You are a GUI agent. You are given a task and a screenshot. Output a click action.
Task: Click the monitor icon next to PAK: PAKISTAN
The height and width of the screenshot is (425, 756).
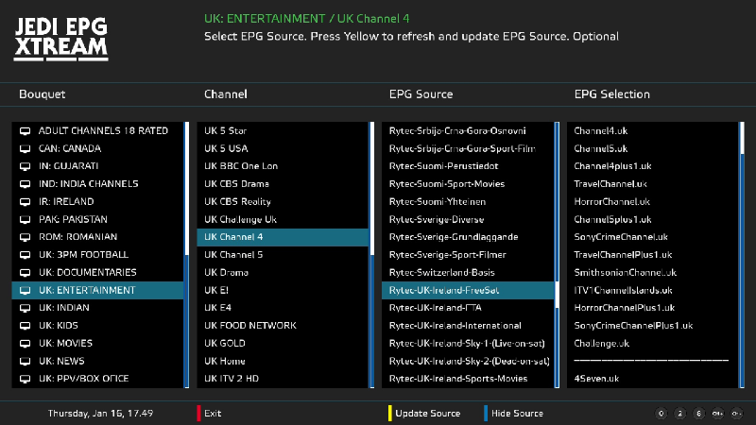pos(26,220)
